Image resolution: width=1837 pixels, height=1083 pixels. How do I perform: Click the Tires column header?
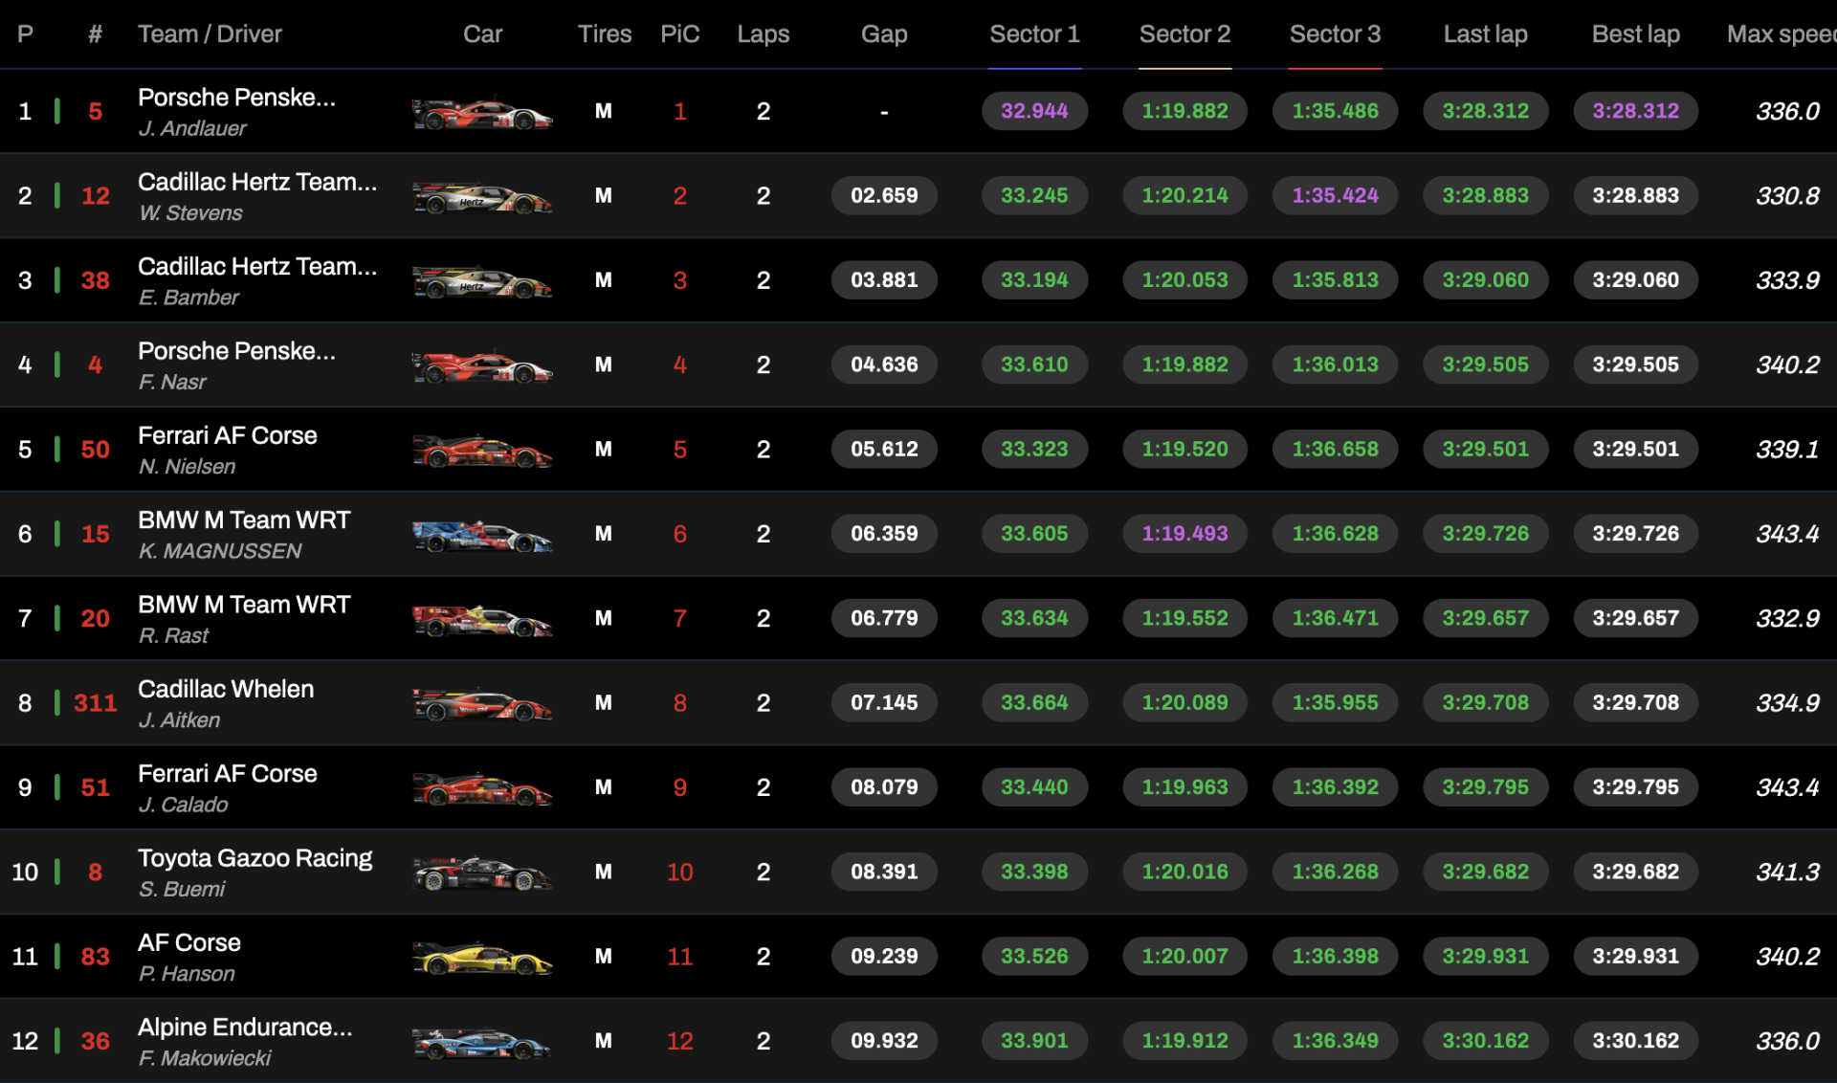(605, 34)
